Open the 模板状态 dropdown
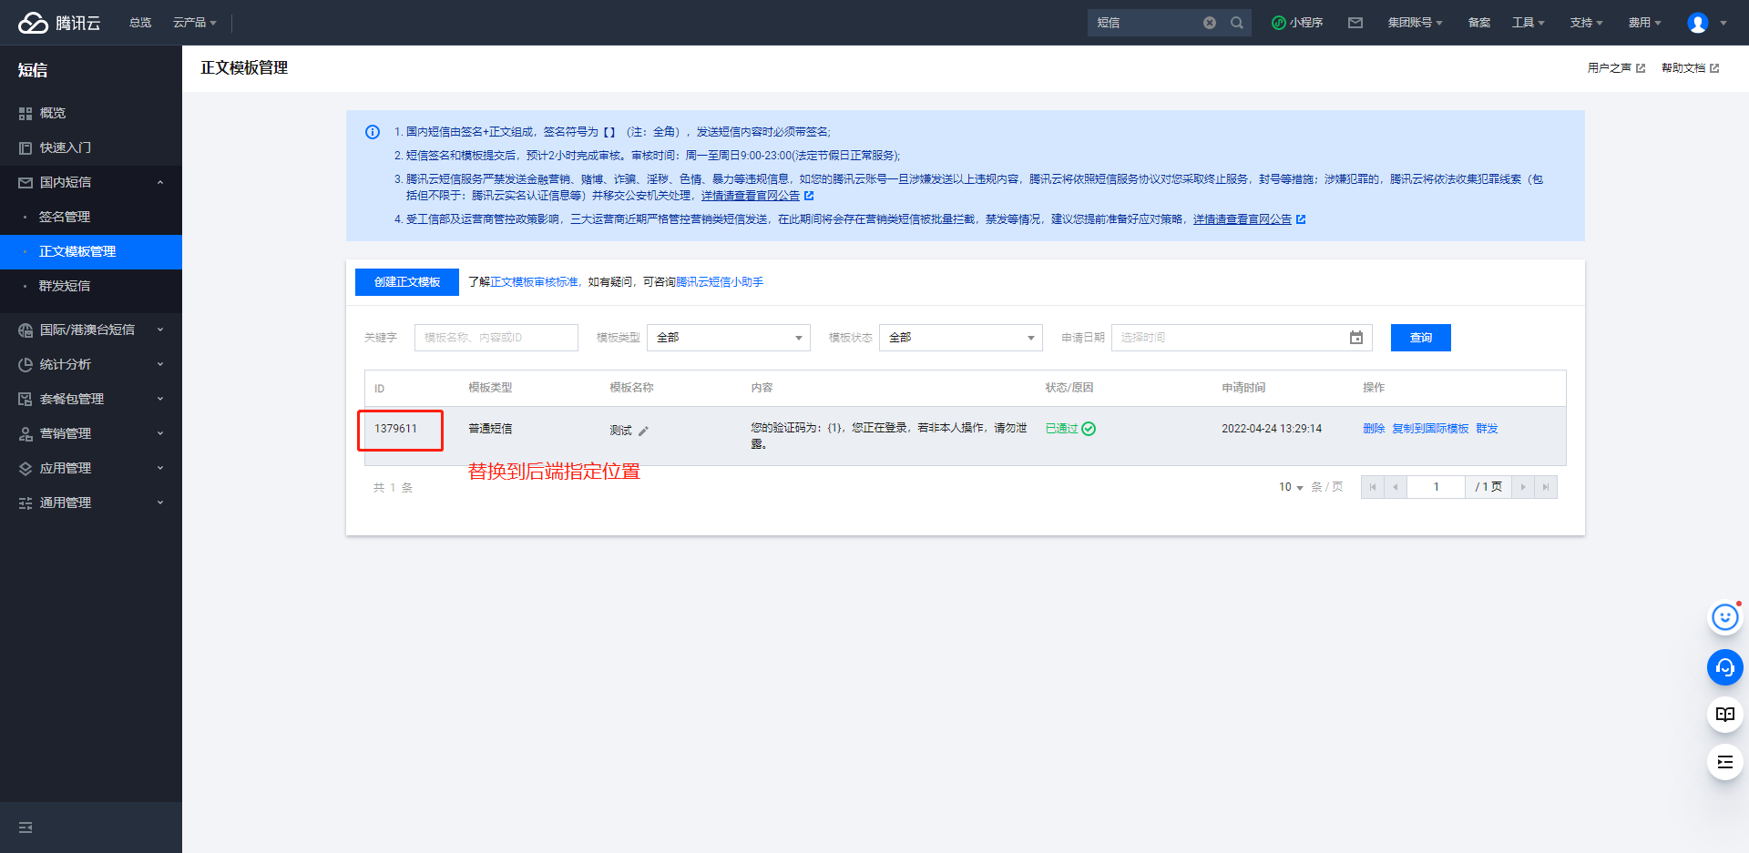Image resolution: width=1749 pixels, height=853 pixels. (x=960, y=338)
